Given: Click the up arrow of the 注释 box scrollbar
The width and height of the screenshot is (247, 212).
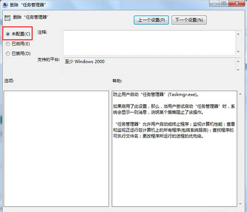Looking at the screenshot, I should pyautogui.click(x=238, y=34).
